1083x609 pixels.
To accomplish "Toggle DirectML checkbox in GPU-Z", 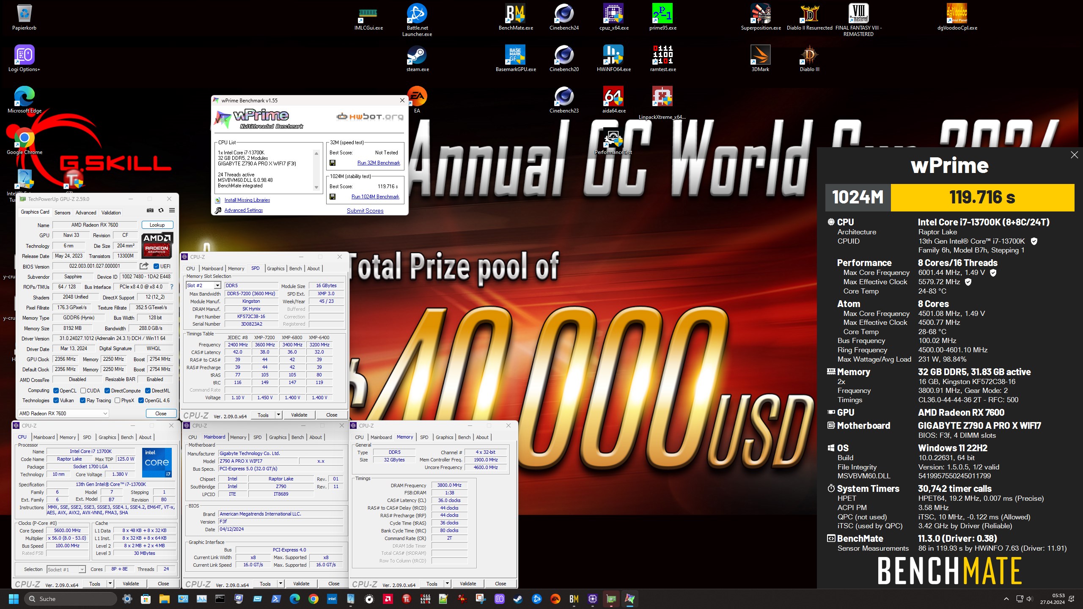I will tap(148, 391).
